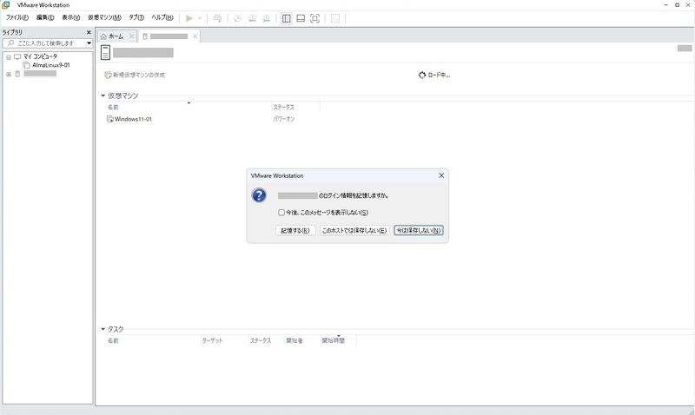The height and width of the screenshot is (415, 695).
Task: Click the Revert to Snapshot icon
Action: click(x=252, y=18)
